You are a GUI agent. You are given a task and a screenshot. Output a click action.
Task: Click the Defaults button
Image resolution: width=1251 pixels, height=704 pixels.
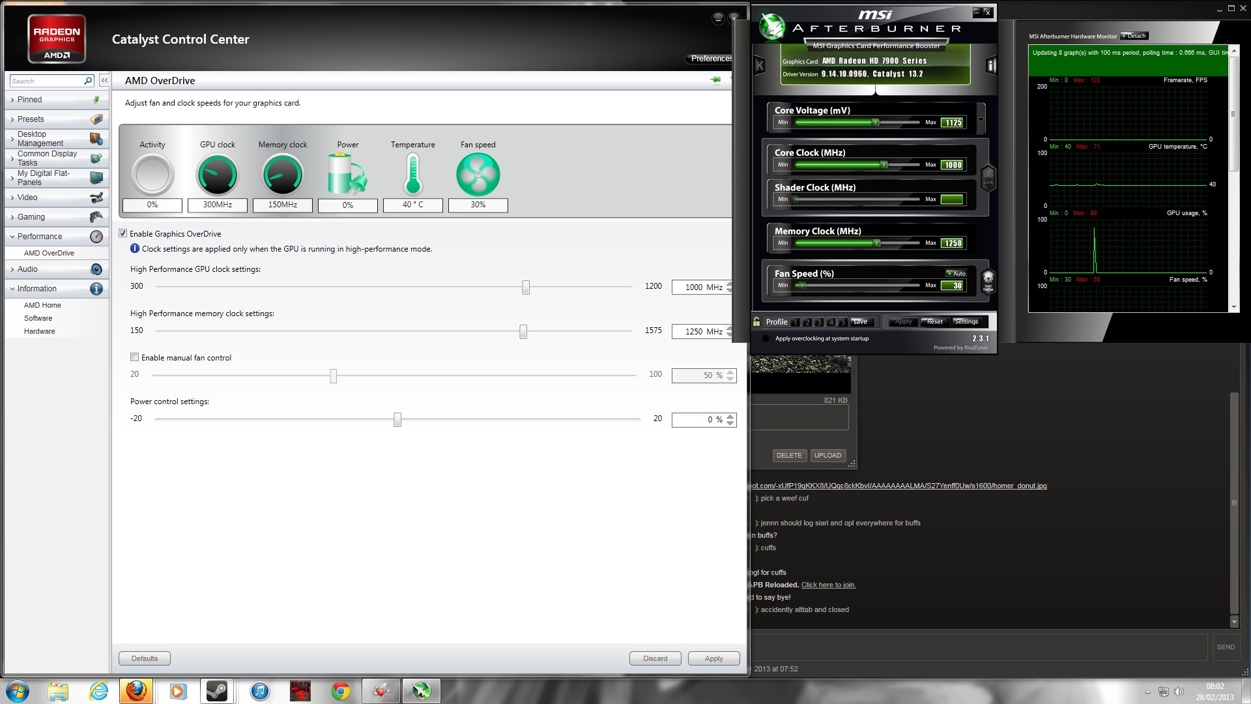[x=145, y=658]
